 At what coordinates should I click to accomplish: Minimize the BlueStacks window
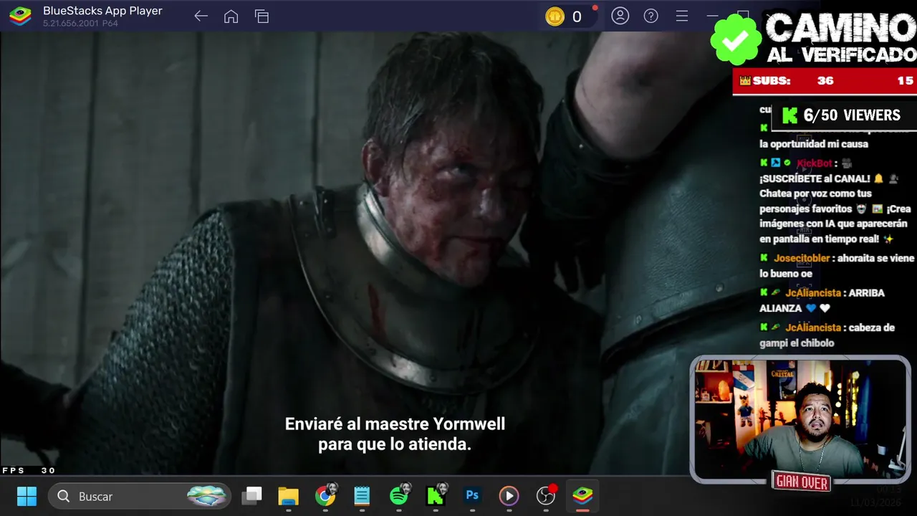coord(712,16)
